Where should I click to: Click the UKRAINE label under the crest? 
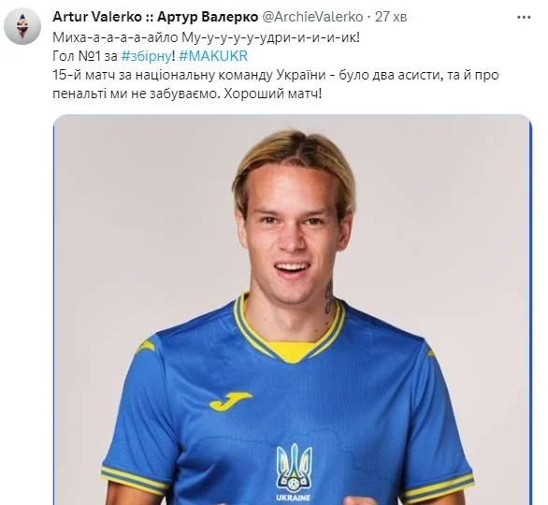coord(294,497)
